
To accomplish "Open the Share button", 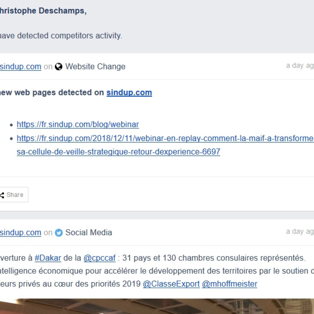I will coord(13,195).
